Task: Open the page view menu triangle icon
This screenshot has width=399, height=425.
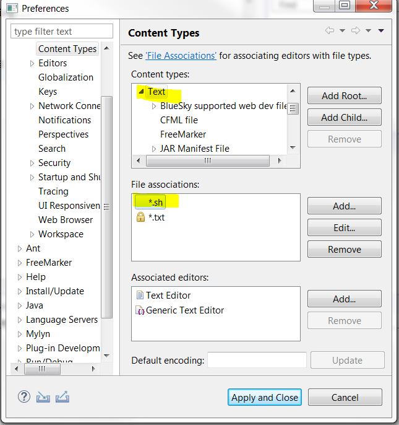Action: [x=381, y=30]
